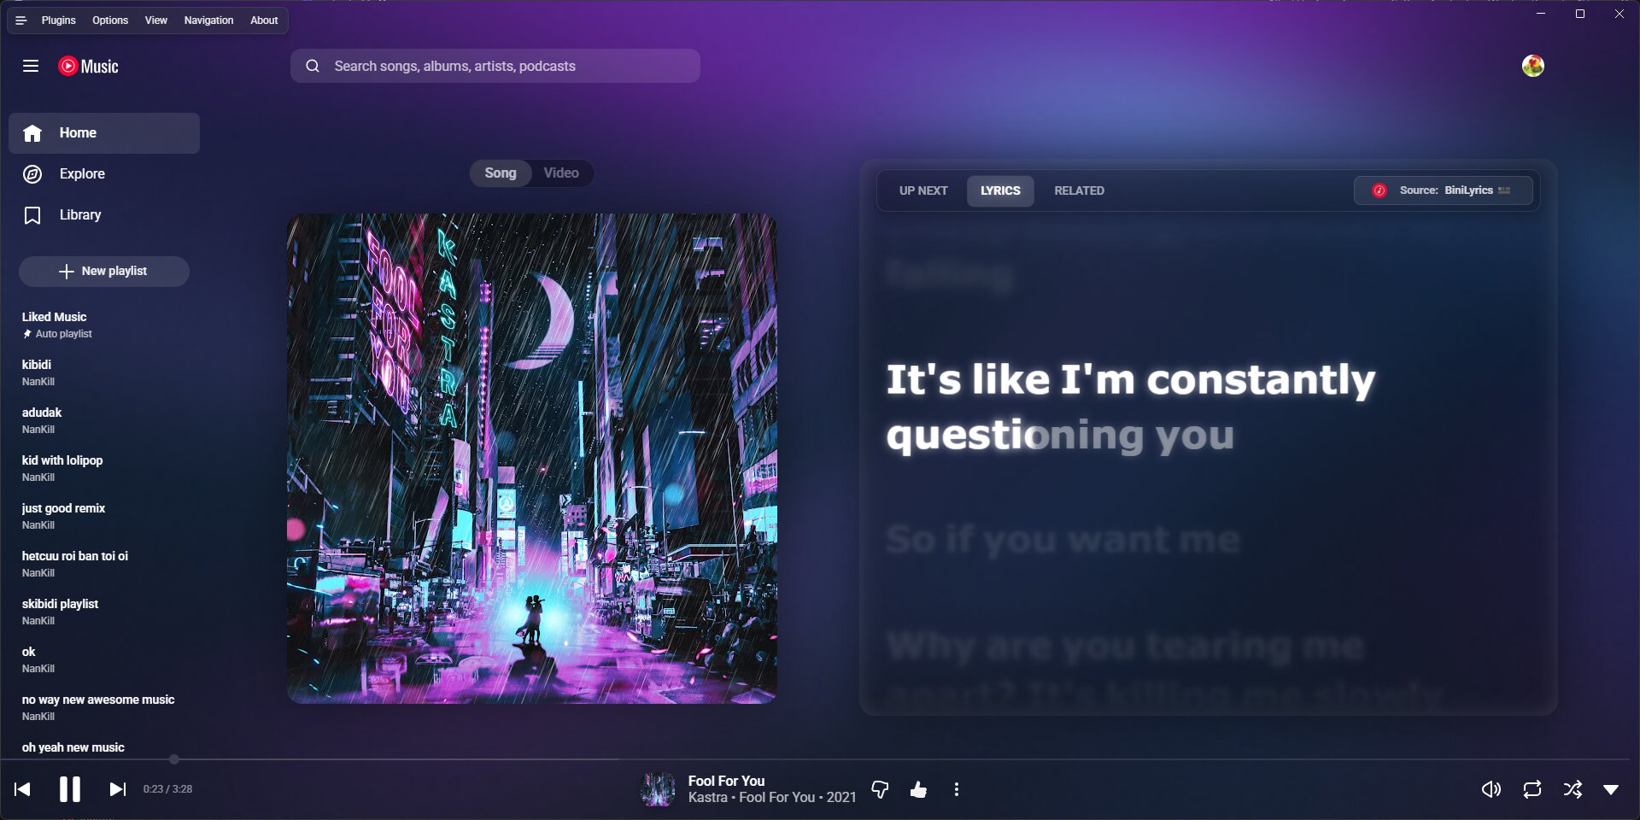Pause the current song

tap(70, 789)
